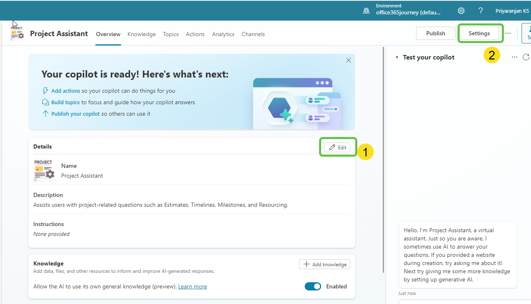Screen dimensions: 531x304
Task: Switch to the Knowledge tab
Action: tap(141, 34)
